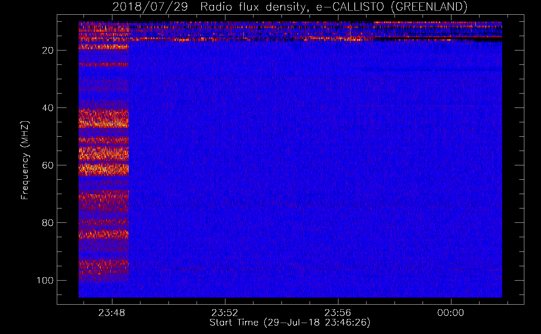The width and height of the screenshot is (541, 334).
Task: Click the plot title 'Radio flux density, e-CALLISTO (GREENLAND)'
Action: pyautogui.click(x=333, y=7)
